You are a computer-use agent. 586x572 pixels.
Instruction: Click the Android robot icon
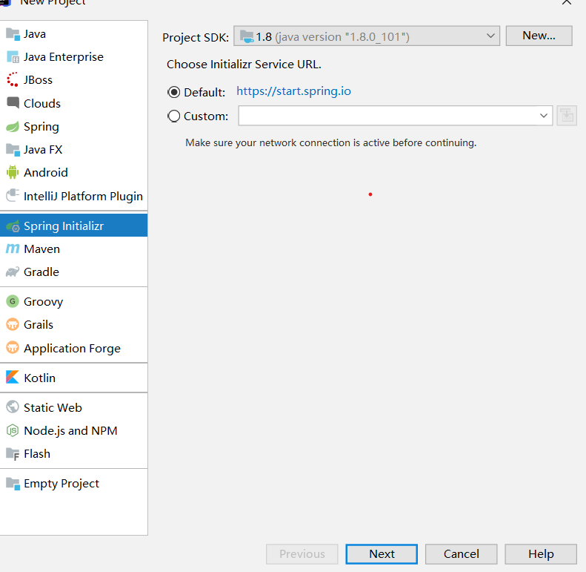click(13, 173)
